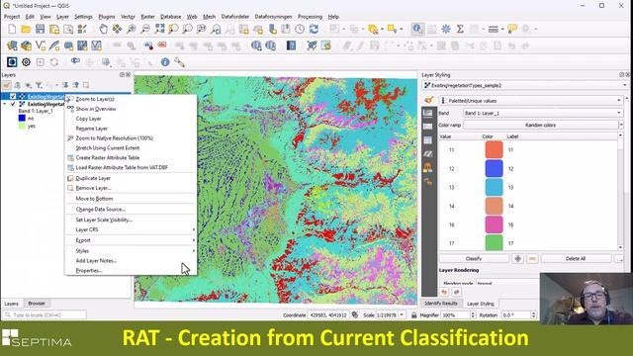Toggle visibility checkbox of the selected ExistingVegetation layer

point(13,97)
